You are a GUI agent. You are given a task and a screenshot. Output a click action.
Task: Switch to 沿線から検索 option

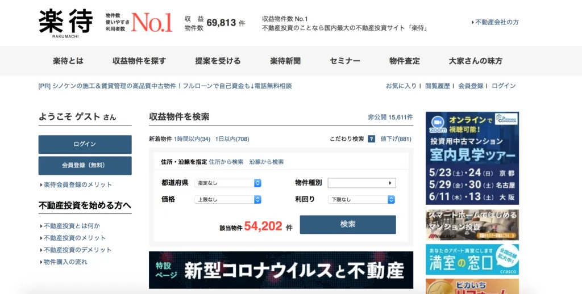267,162
